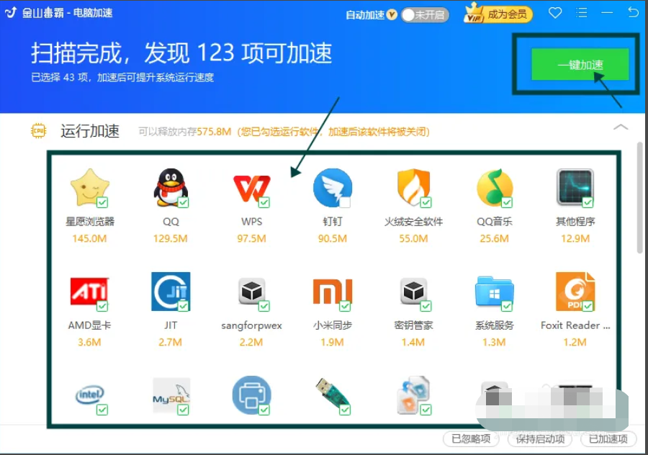This screenshot has height=455, width=648.
Task: Click the 129.5M memory value
Action: pos(170,238)
